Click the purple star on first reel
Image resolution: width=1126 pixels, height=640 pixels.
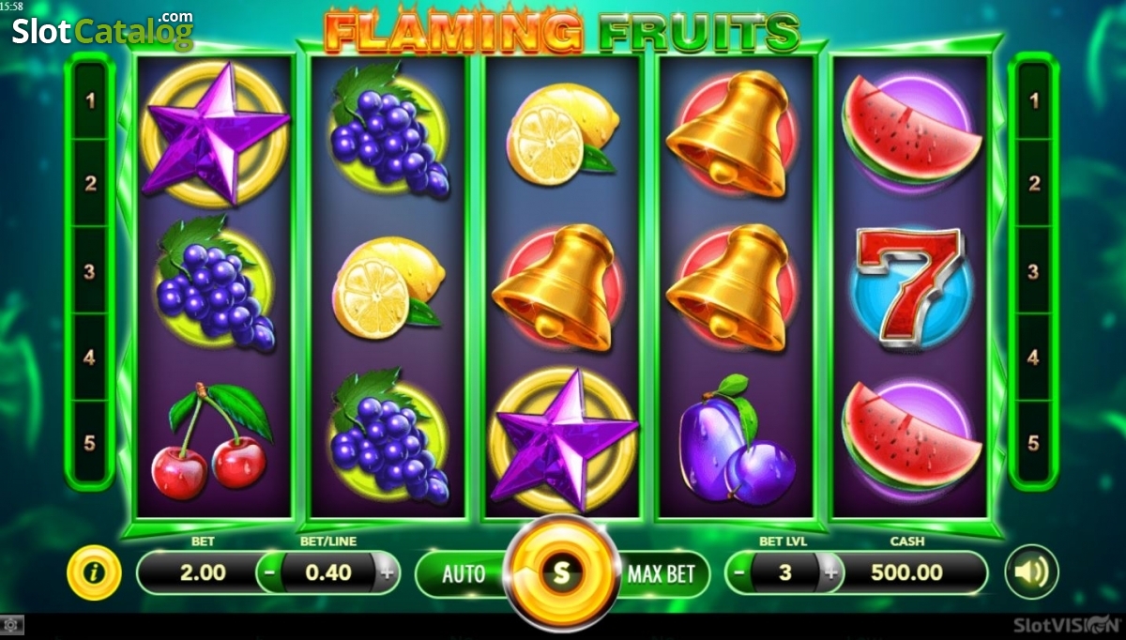pyautogui.click(x=216, y=132)
